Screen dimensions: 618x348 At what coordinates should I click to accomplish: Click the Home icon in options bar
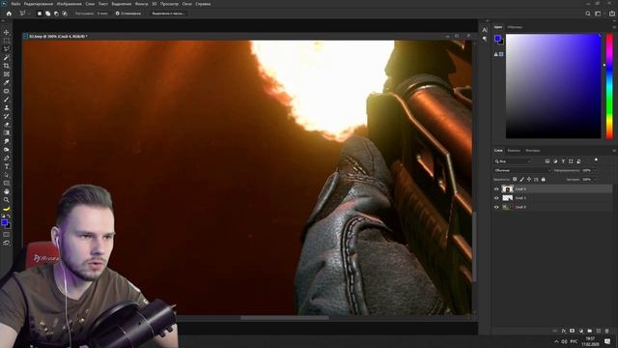coord(9,14)
